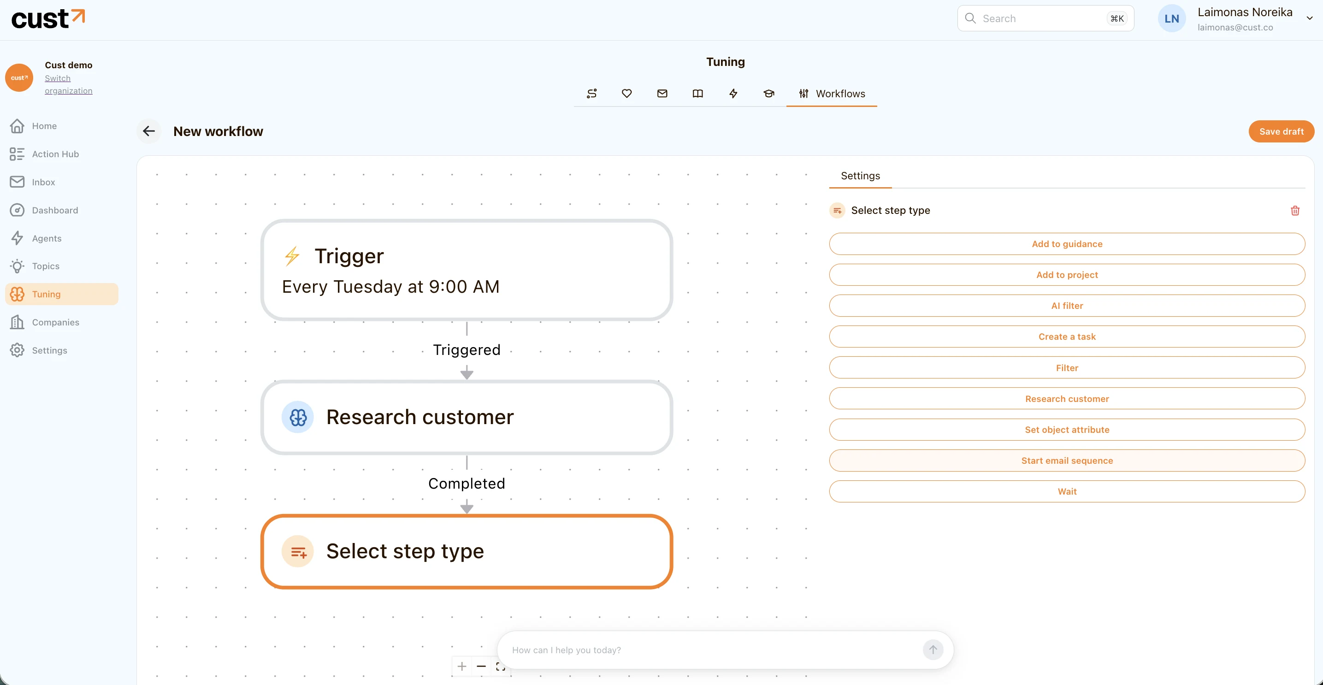
Task: Choose the Add to project step type
Action: 1067,275
